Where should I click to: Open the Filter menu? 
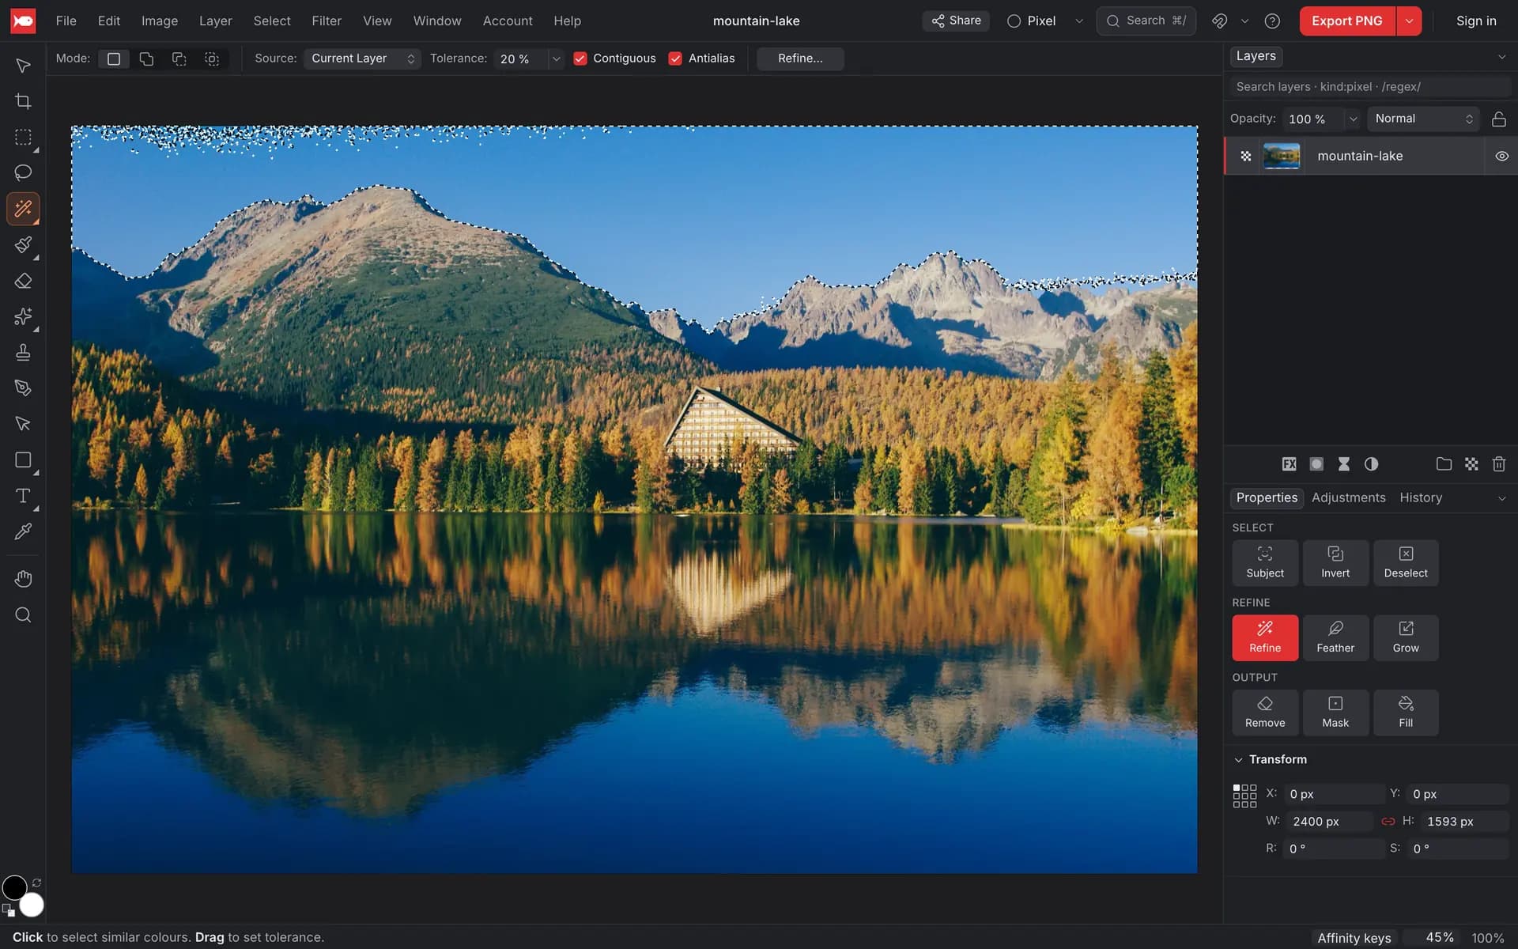[327, 21]
